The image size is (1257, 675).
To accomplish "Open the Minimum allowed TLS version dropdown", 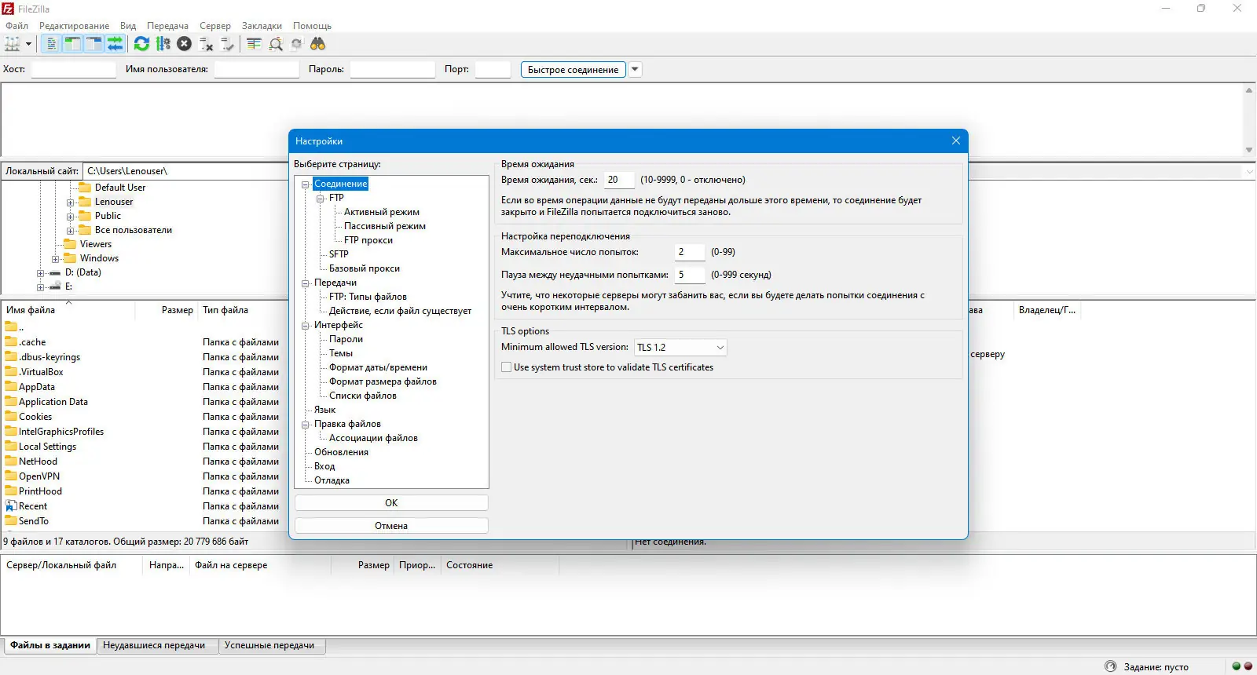I will pyautogui.click(x=680, y=347).
